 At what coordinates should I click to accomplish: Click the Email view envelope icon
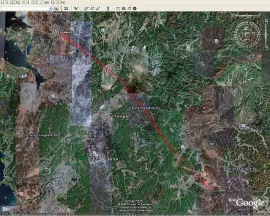tap(118, 8)
